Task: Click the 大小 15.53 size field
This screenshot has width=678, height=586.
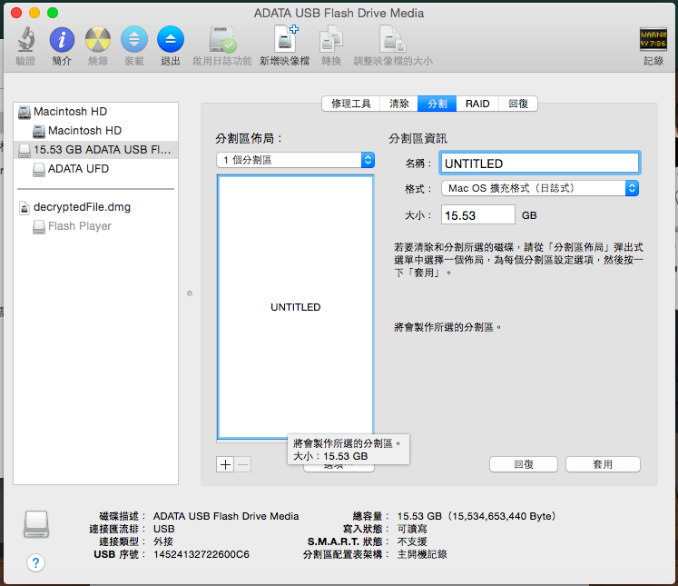Action: coord(477,215)
